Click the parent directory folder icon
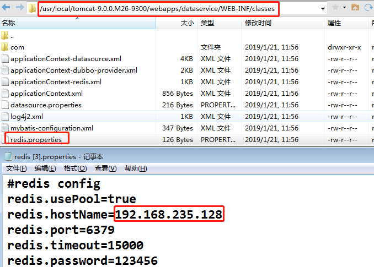 pos(5,36)
